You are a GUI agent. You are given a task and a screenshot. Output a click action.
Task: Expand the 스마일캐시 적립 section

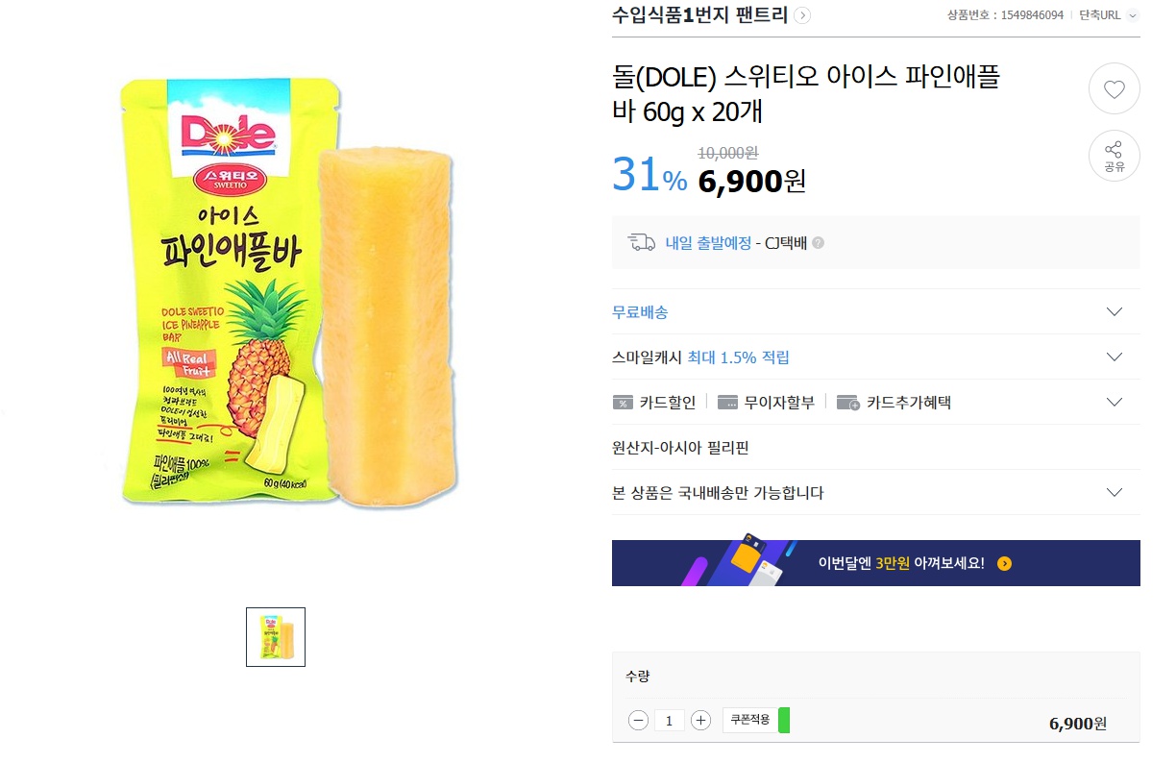pyautogui.click(x=1114, y=357)
